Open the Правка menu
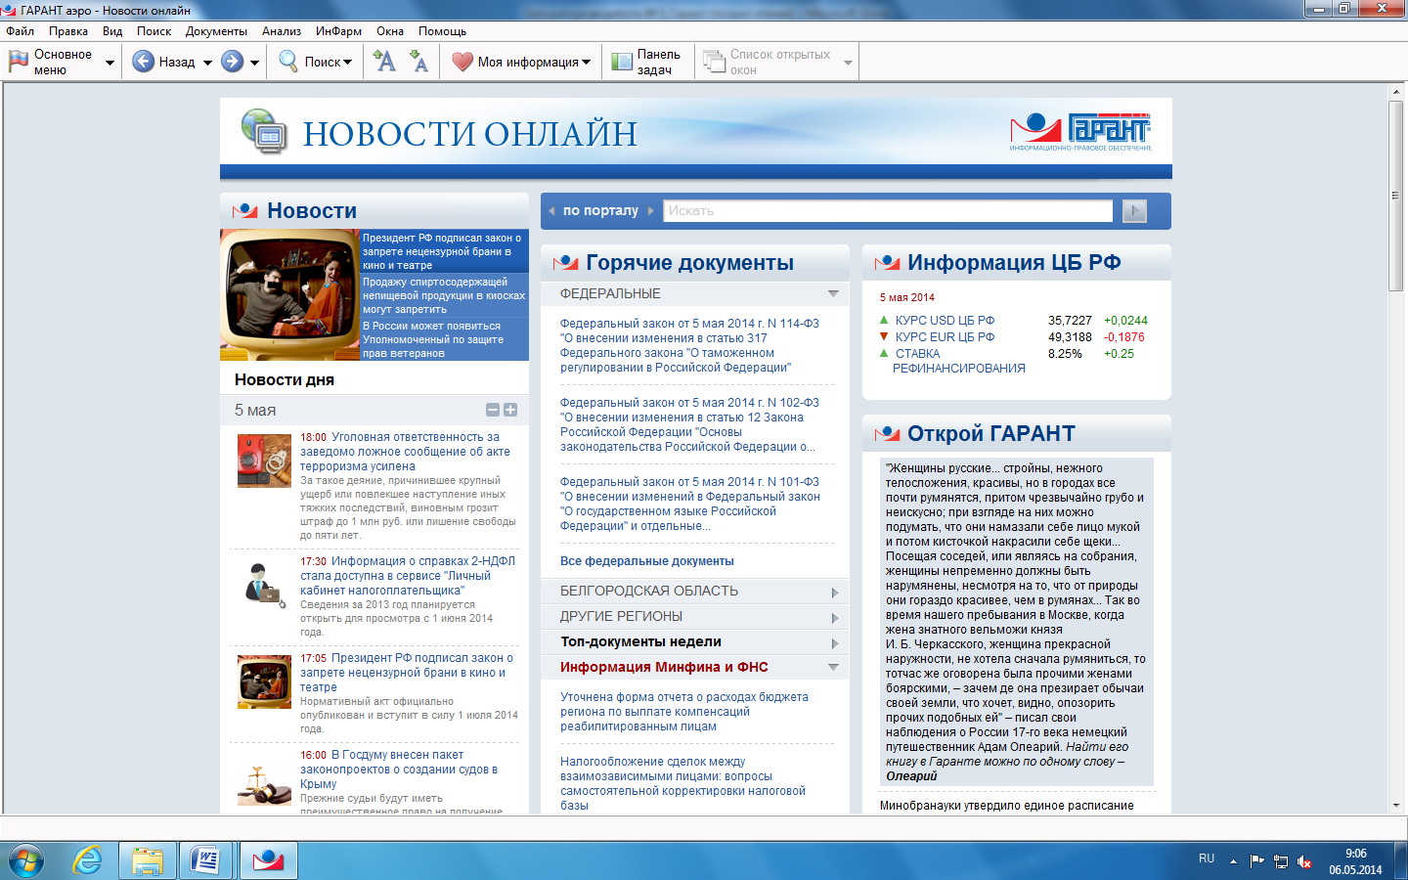 coord(68,31)
